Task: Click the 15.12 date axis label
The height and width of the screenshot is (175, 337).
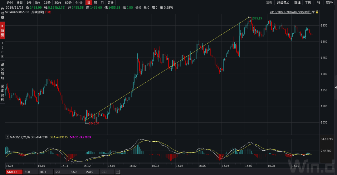Action: [x=87, y=166]
